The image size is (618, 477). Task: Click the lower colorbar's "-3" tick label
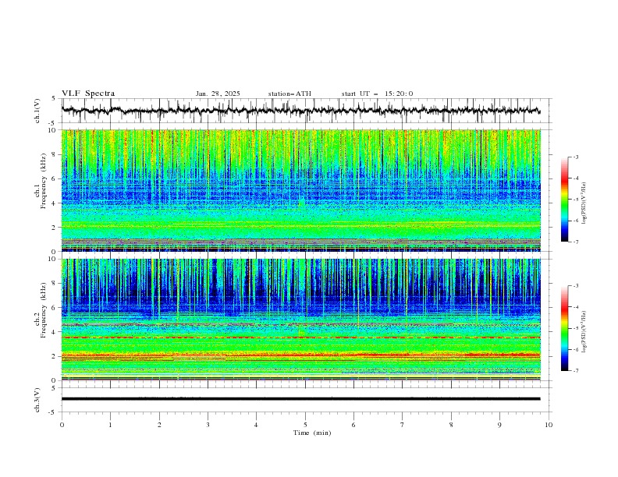tap(575, 286)
